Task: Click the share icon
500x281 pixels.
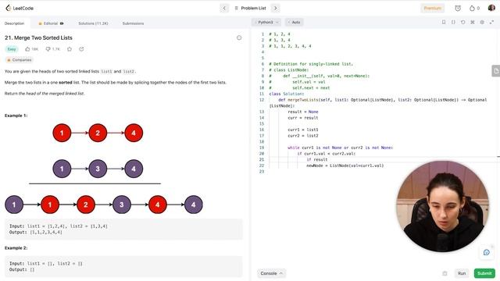Action: coord(81,49)
